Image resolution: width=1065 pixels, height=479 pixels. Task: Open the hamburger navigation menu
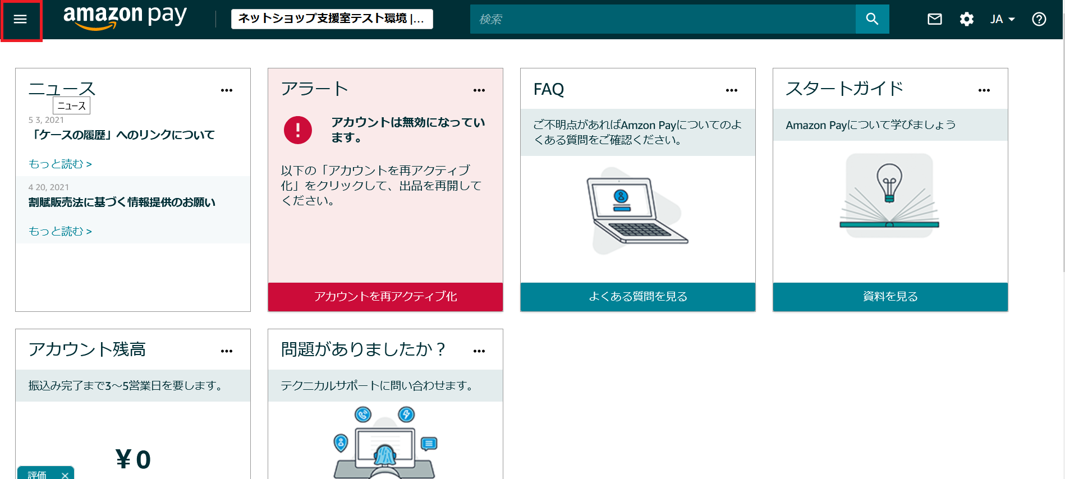pyautogui.click(x=20, y=20)
